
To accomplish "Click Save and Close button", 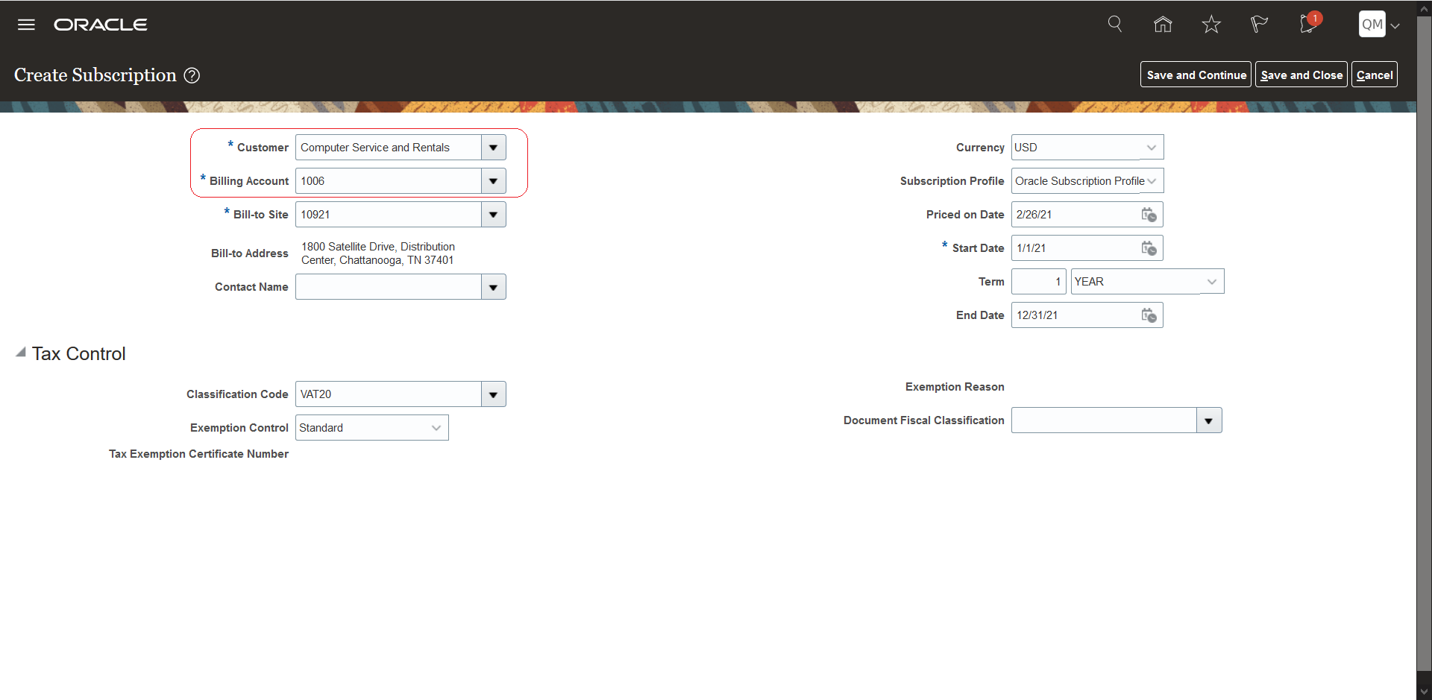I will coord(1301,75).
